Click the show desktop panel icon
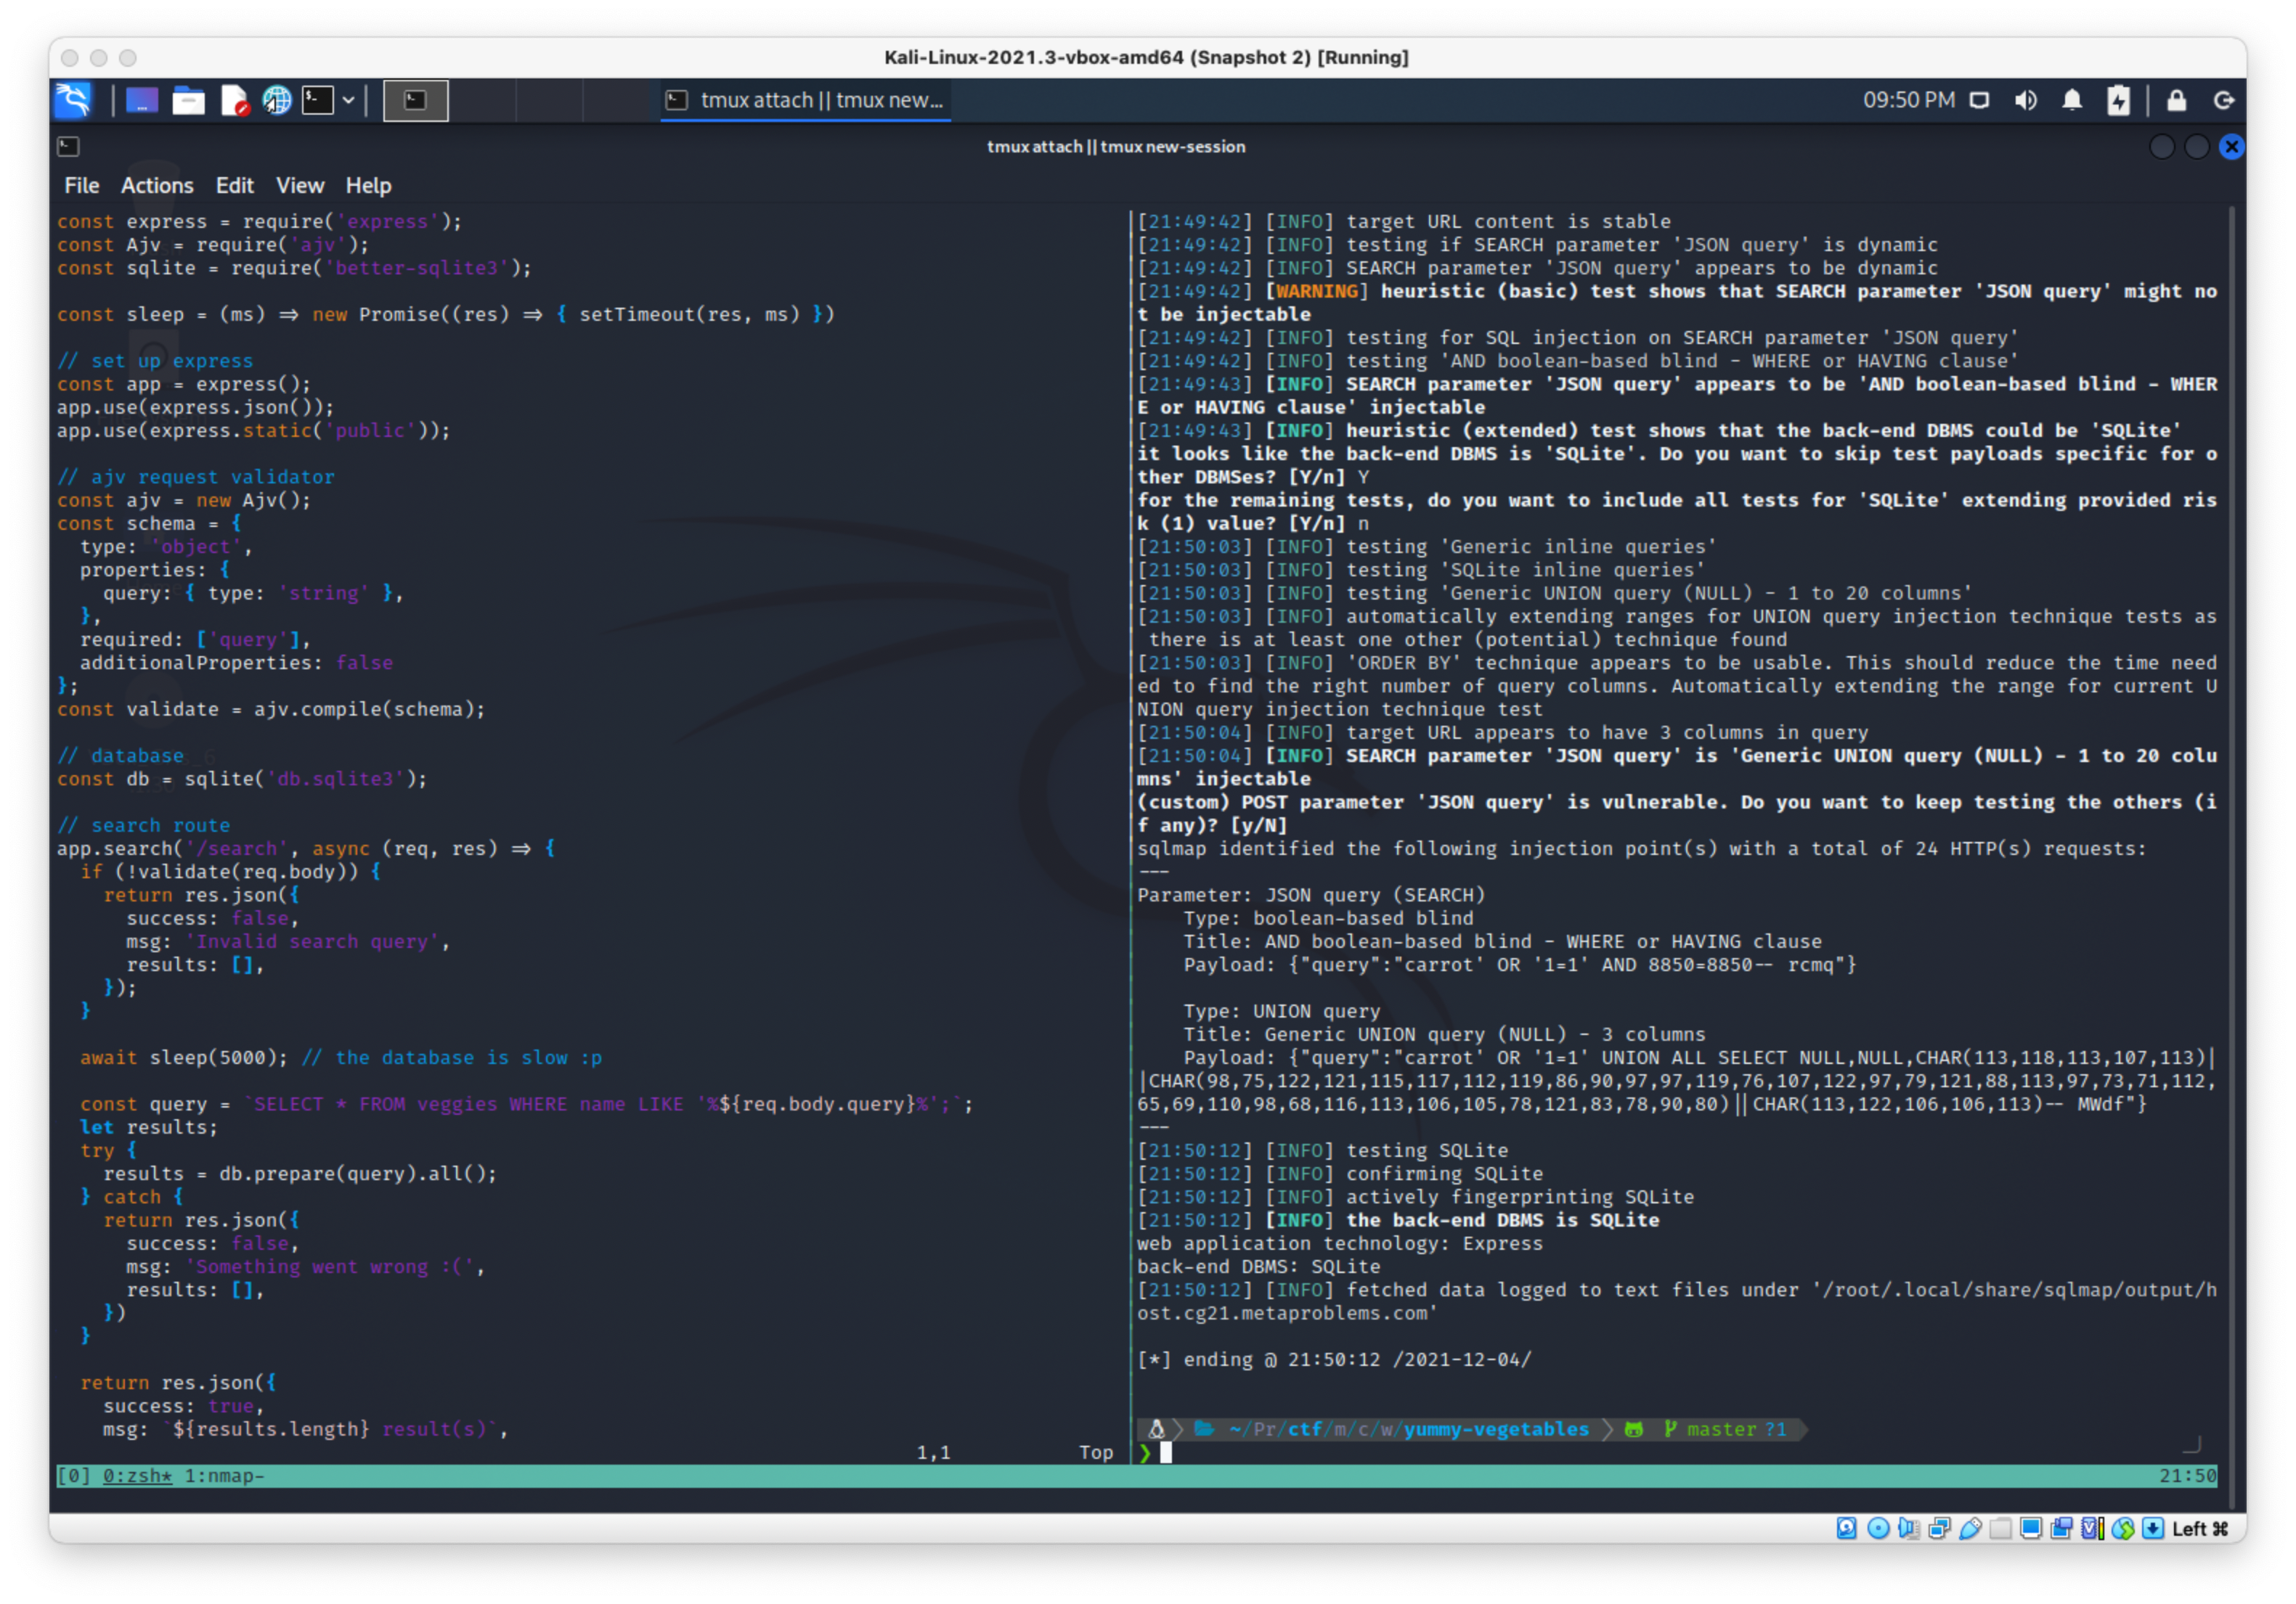Viewport: 2296px width, 1604px height. pos(142,100)
